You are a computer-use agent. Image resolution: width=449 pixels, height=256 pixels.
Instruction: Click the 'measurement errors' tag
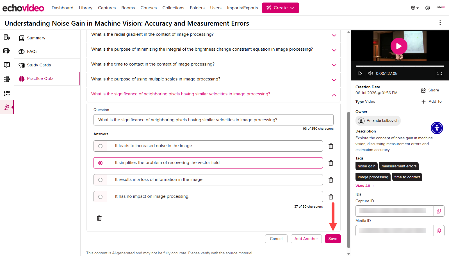tap(399, 166)
